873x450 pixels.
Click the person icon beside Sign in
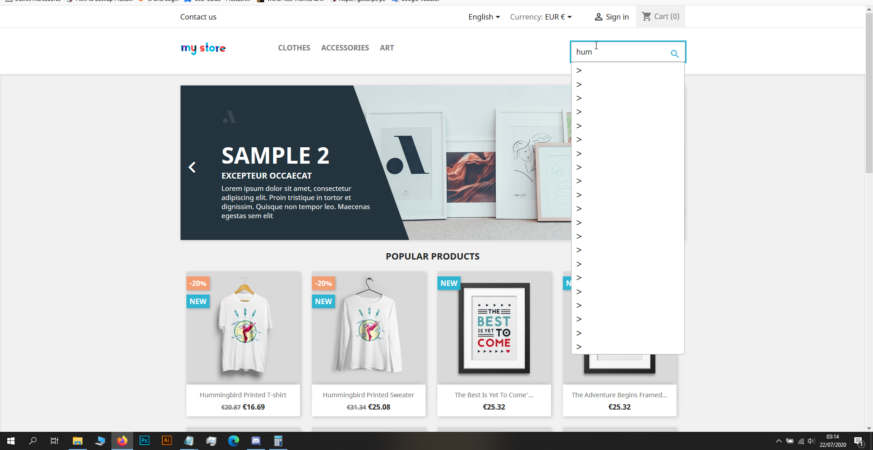tap(598, 17)
